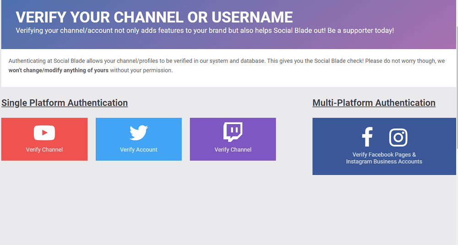Select red Verify Channel label under YouTube
Viewport: 458px width, 245px height.
44,149
